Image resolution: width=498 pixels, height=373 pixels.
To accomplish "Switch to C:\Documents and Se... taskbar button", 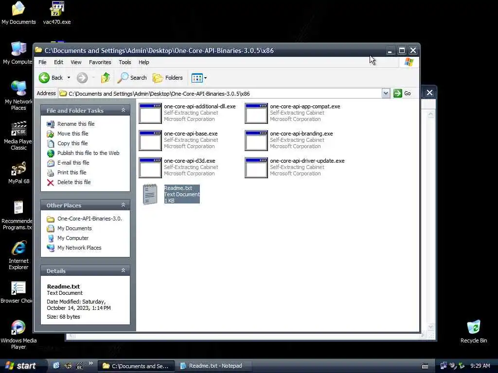I will 136,366.
